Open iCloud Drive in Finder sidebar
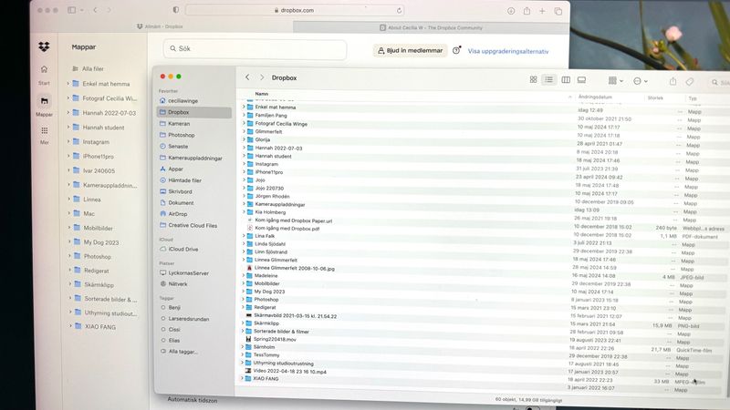 [183, 249]
